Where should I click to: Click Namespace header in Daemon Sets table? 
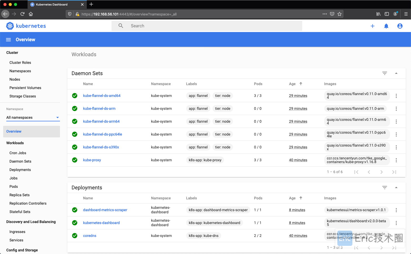point(161,84)
